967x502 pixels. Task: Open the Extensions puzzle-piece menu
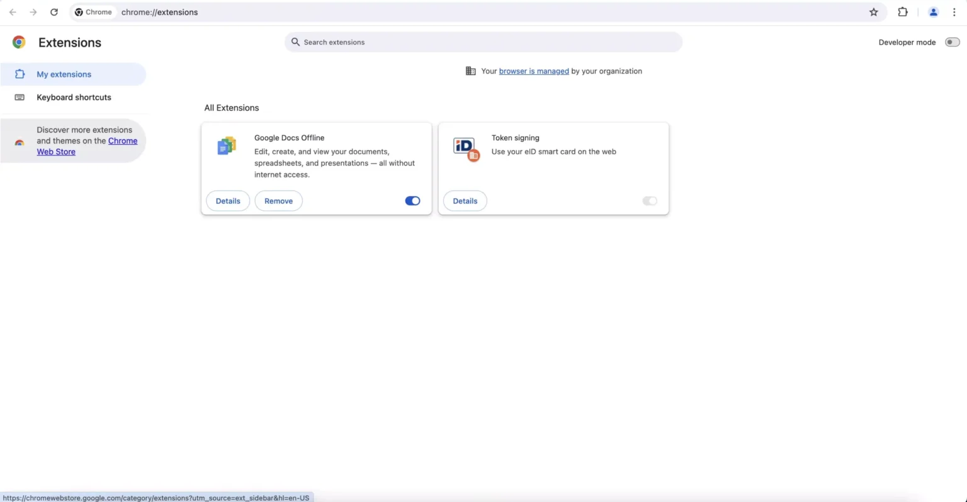click(903, 12)
